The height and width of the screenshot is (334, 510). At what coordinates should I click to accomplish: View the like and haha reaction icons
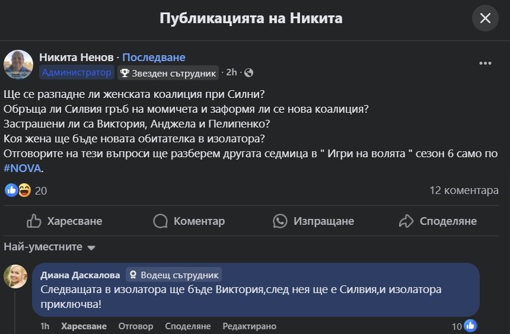click(x=18, y=190)
